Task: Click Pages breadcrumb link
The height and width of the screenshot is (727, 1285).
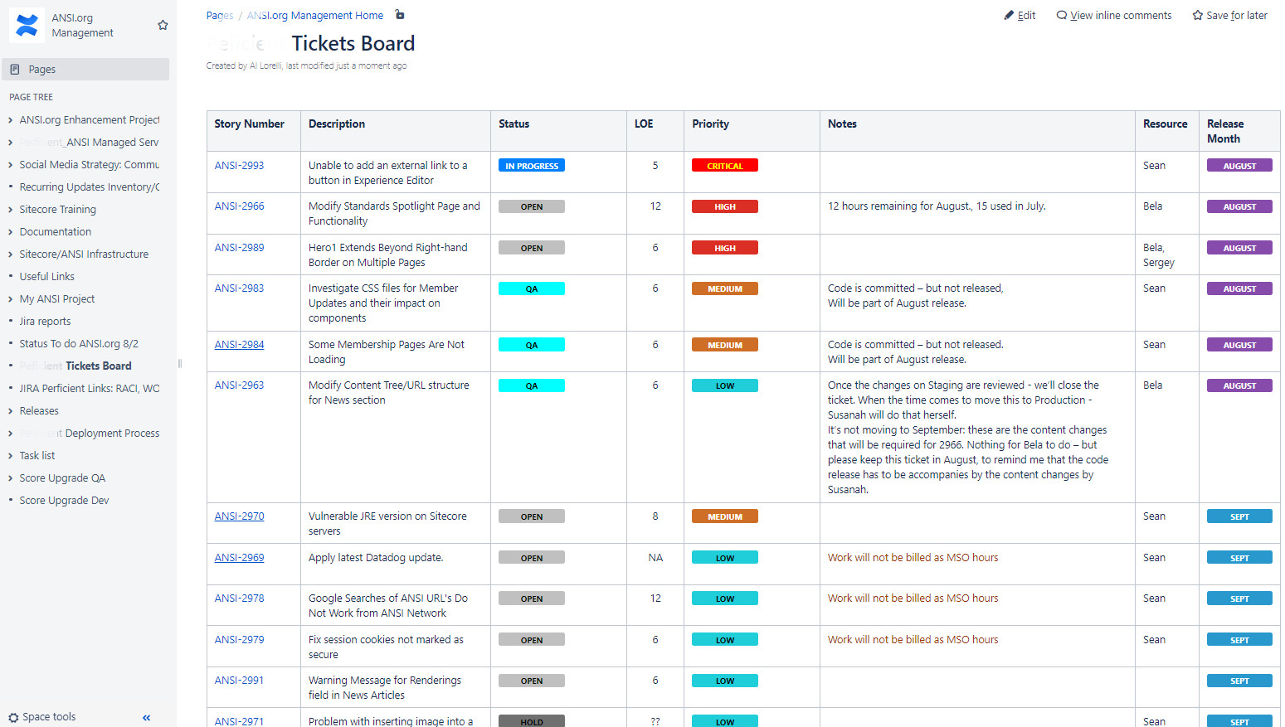Action: 219,16
